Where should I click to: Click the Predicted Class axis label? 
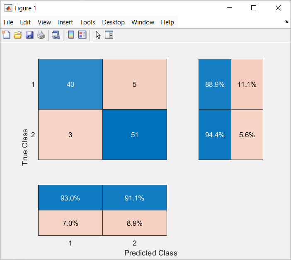151,253
